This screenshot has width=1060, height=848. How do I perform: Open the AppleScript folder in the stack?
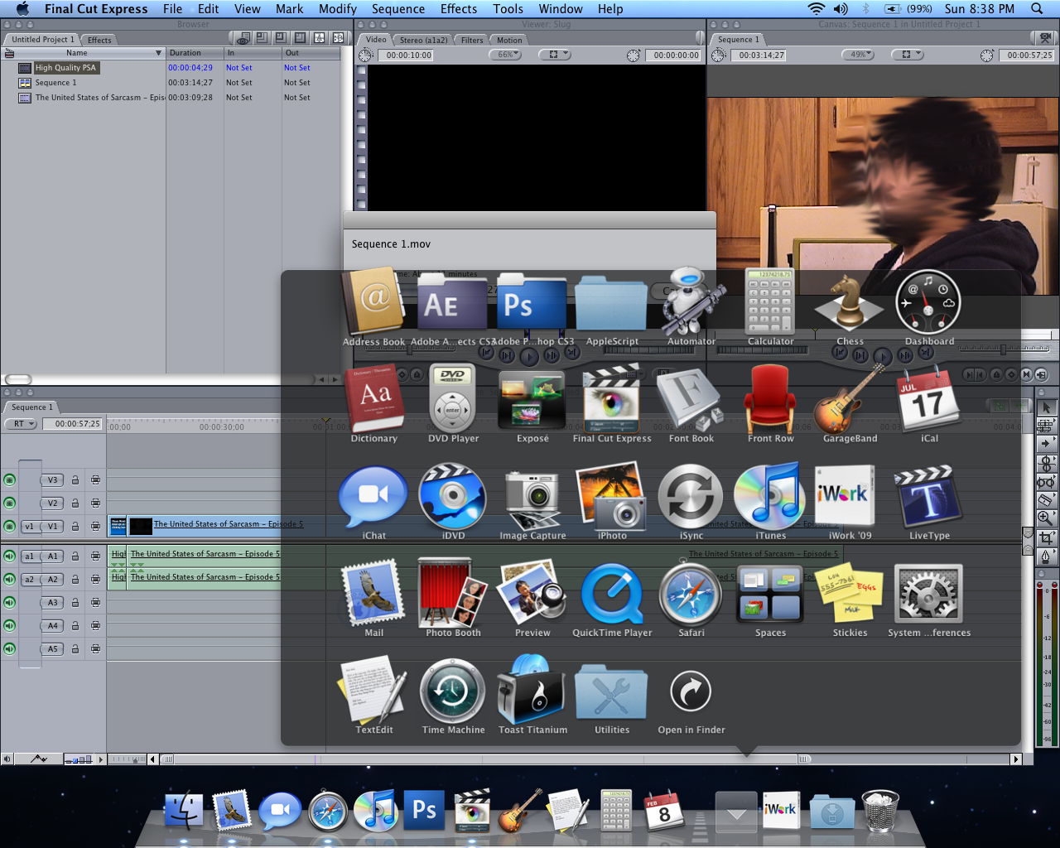[x=611, y=303]
